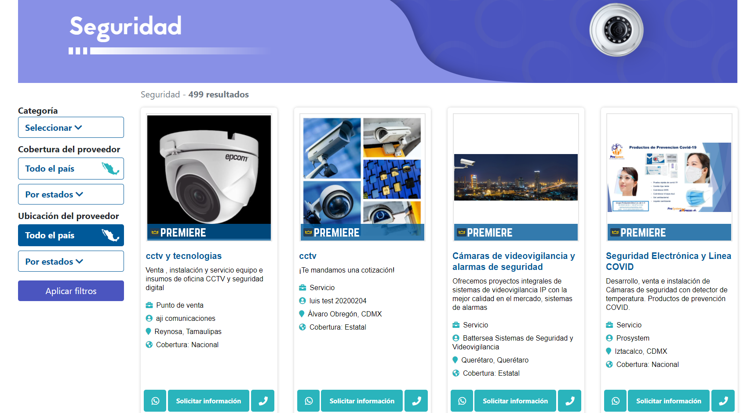Click WhatsApp icon on Cámaras de videovigilancia card

coord(462,401)
